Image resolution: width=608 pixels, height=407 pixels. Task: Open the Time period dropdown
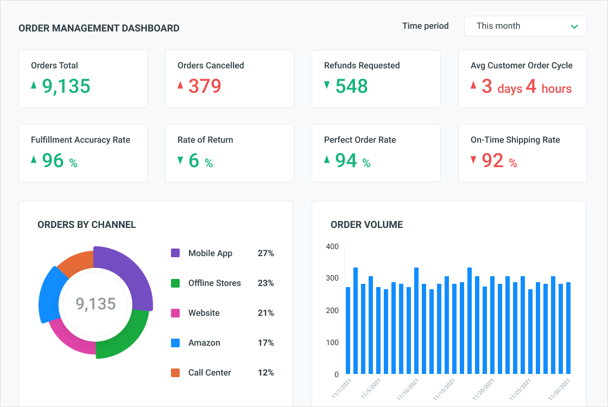[x=525, y=26]
